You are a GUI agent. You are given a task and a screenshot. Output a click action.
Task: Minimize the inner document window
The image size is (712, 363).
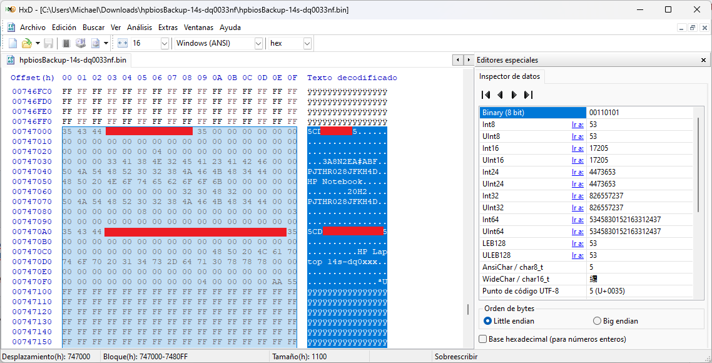[x=682, y=28]
